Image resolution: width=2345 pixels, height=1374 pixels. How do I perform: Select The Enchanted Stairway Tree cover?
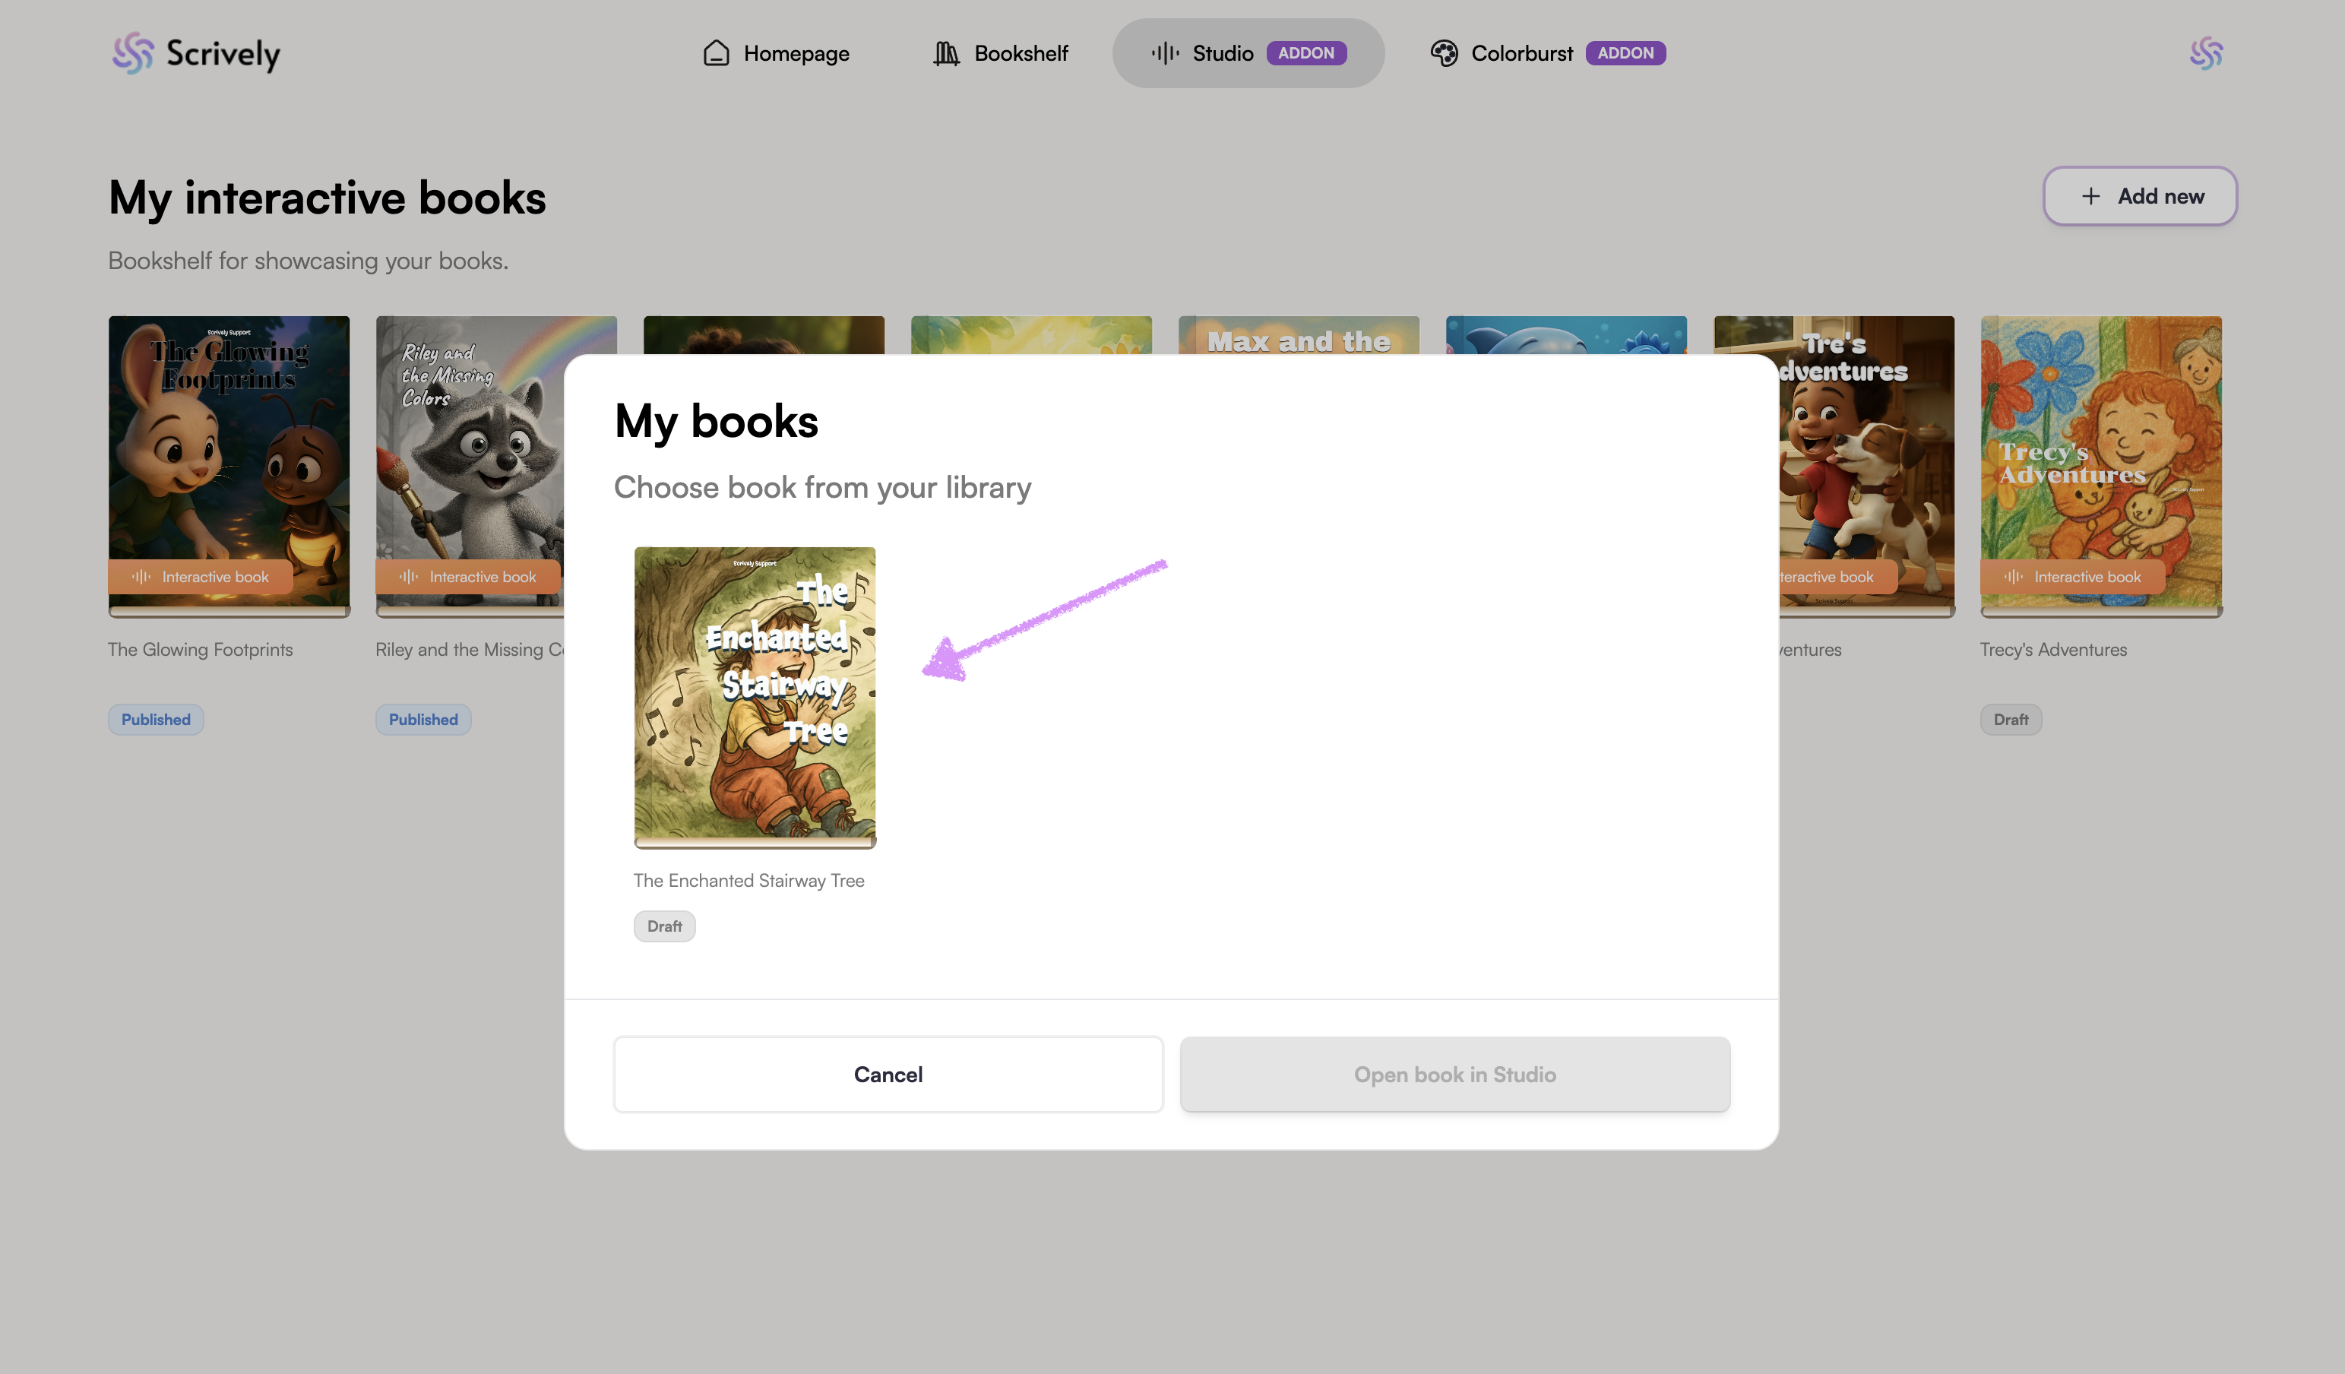(755, 695)
